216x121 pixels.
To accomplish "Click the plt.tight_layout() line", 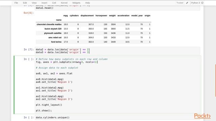I will (49, 105).
